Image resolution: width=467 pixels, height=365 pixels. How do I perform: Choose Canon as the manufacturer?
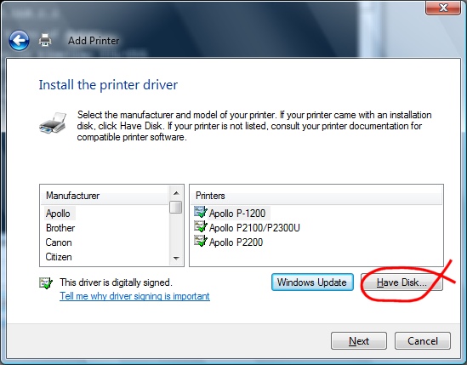pos(59,242)
